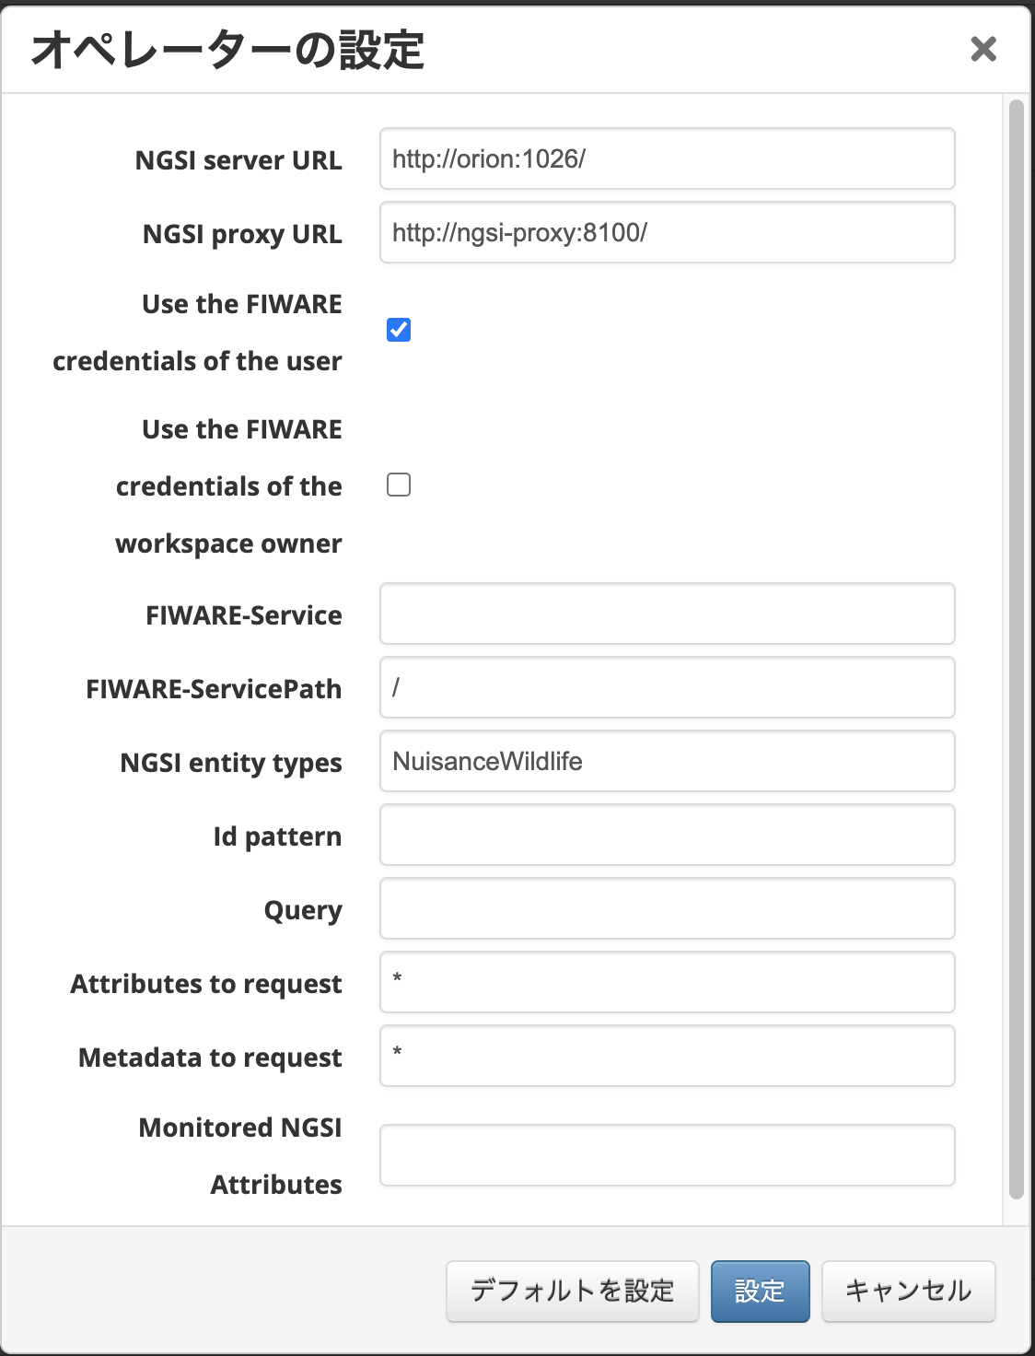Focus the Monitored NGSI Attributes input
This screenshot has height=1356, width=1035.
click(x=666, y=1155)
